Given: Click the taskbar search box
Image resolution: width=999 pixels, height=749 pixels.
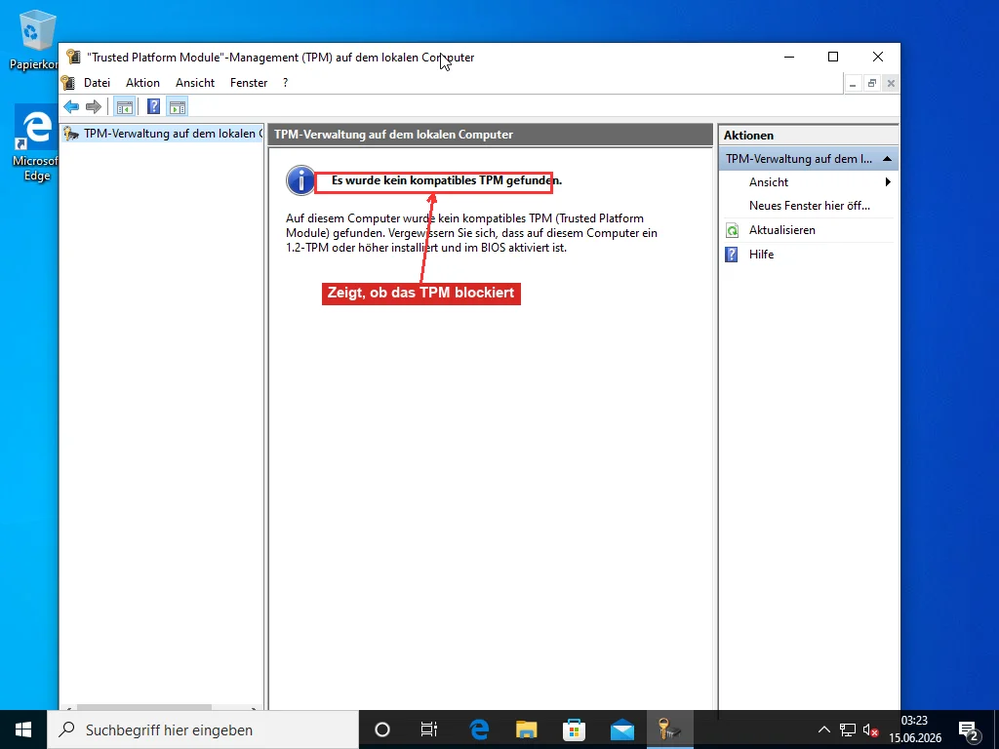Looking at the screenshot, I should 203,729.
